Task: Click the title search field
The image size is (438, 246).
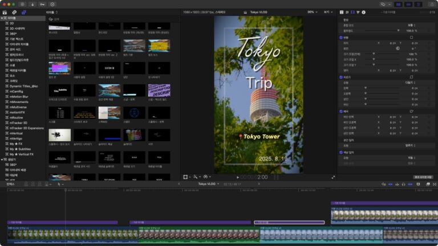Action: click(86, 18)
